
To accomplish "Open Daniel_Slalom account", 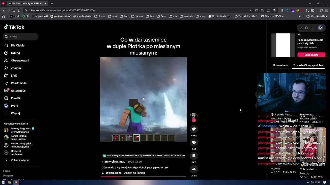I will [x=19, y=137].
